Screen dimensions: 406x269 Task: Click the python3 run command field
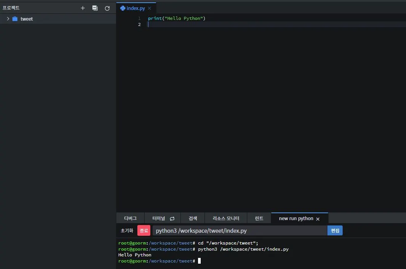tap(240, 230)
